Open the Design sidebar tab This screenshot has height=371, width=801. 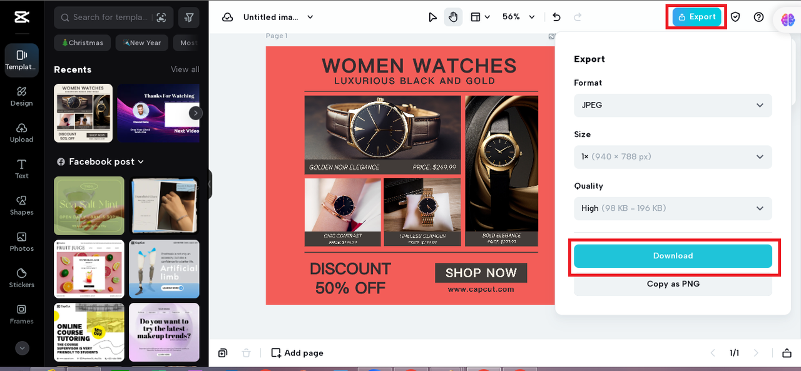click(x=22, y=96)
